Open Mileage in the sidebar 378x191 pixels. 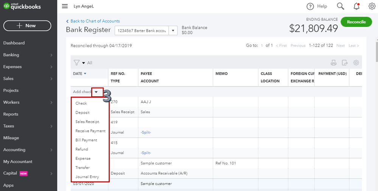coord(11,138)
